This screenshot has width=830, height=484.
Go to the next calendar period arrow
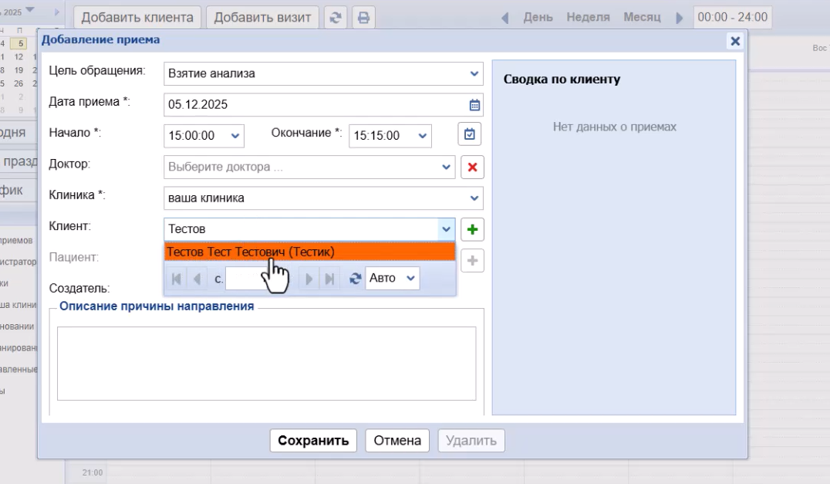(x=680, y=17)
